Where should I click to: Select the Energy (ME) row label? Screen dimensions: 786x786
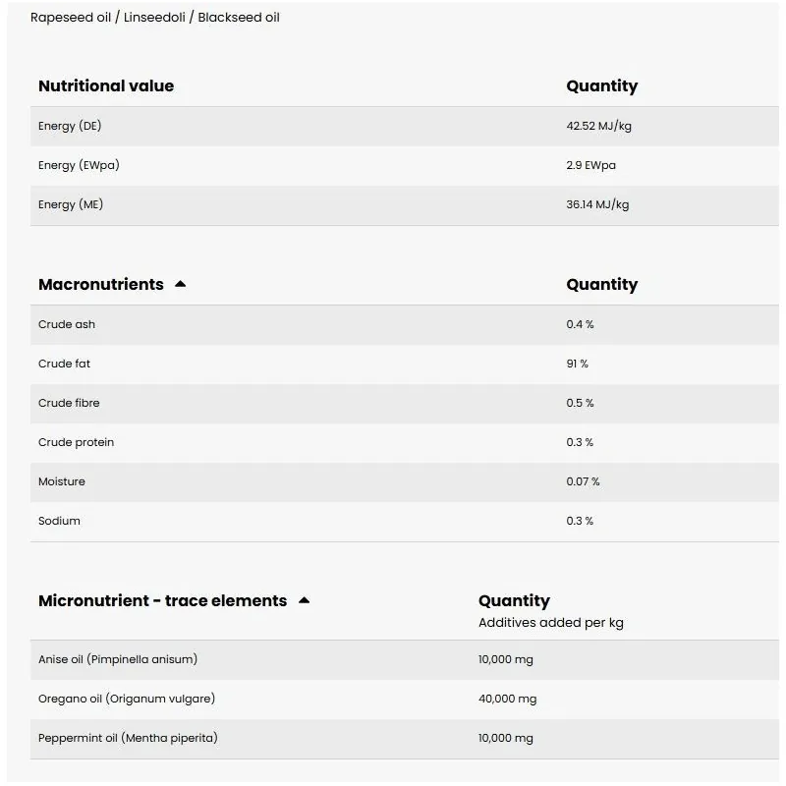71,204
